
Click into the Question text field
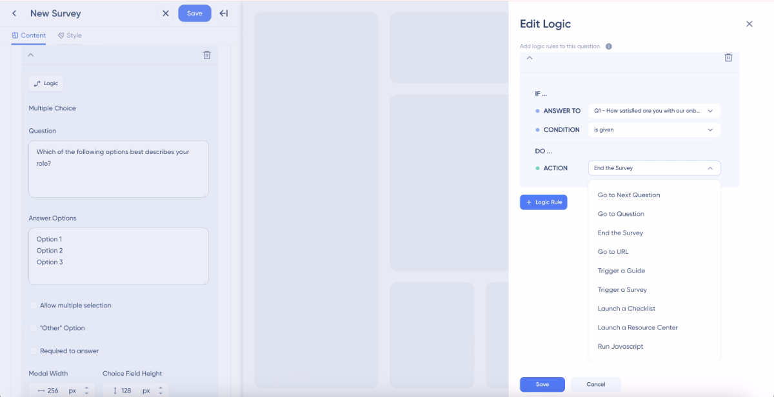(x=119, y=169)
